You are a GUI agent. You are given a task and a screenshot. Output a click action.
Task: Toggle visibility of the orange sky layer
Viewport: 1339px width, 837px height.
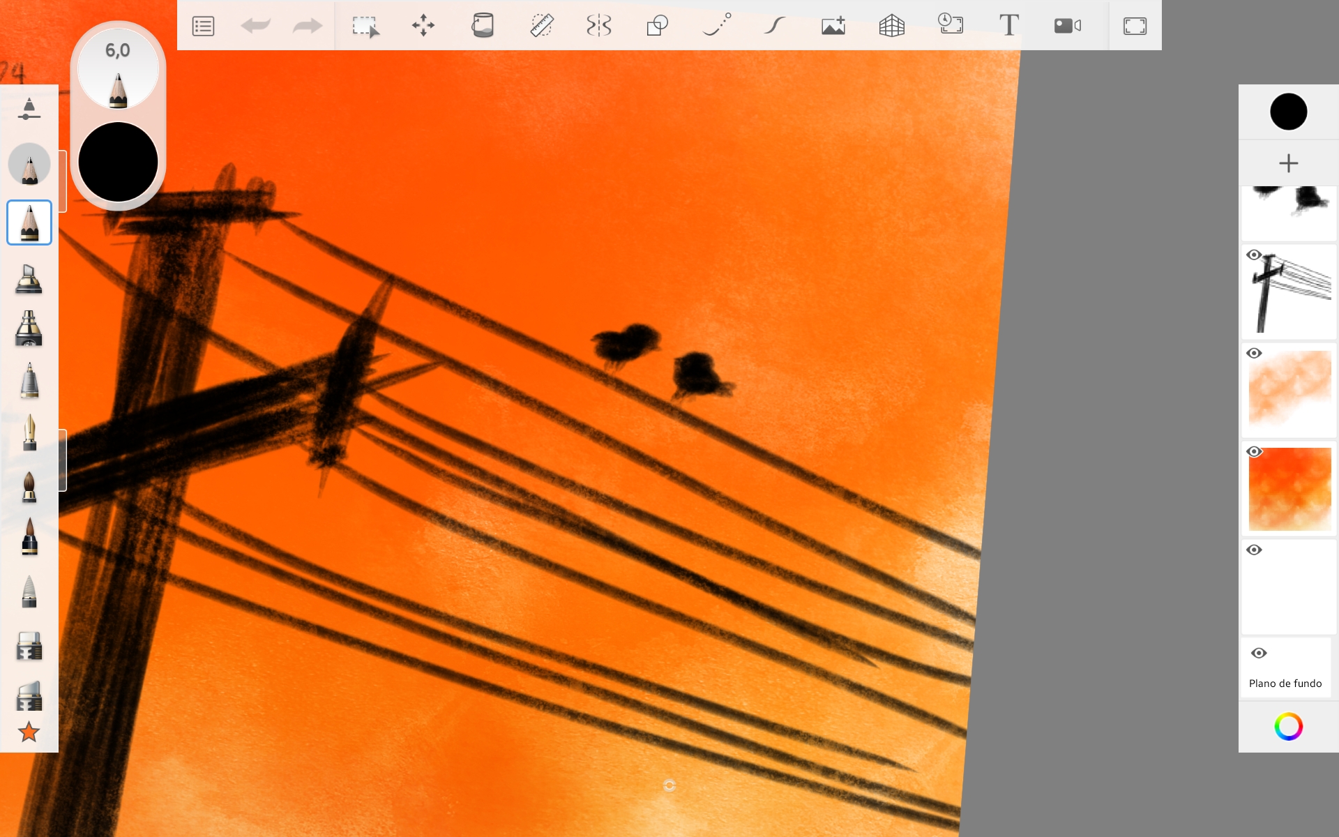1254,452
